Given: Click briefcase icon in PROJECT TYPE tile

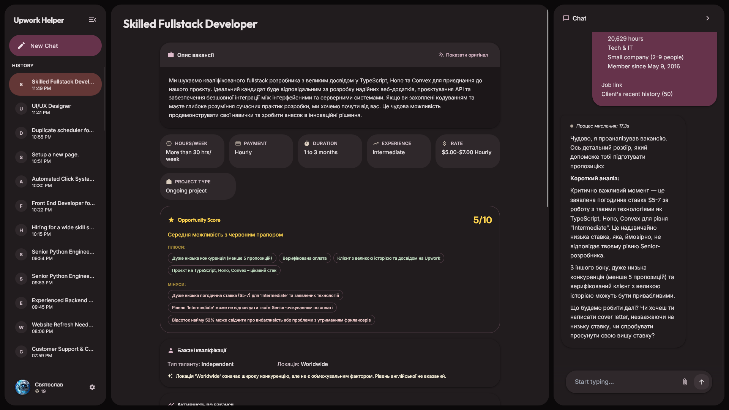Looking at the screenshot, I should point(169,182).
